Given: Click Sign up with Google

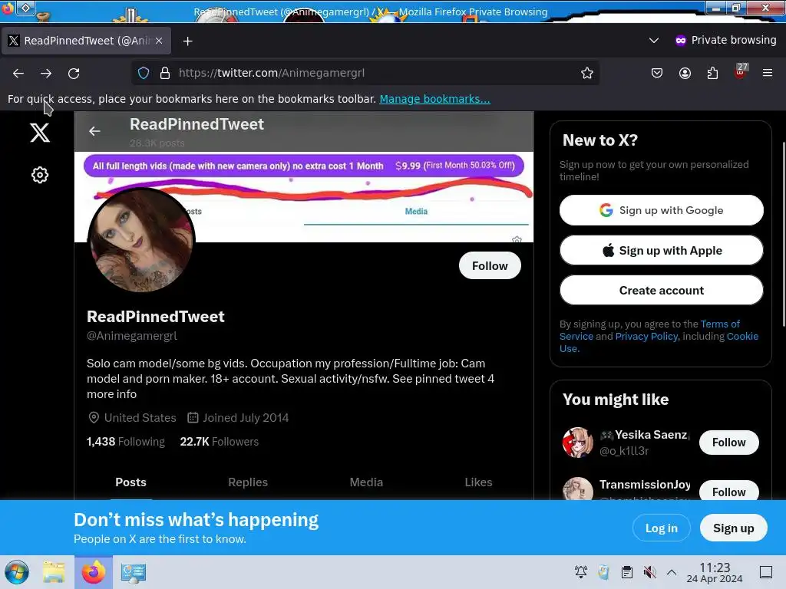Looking at the screenshot, I should [661, 210].
